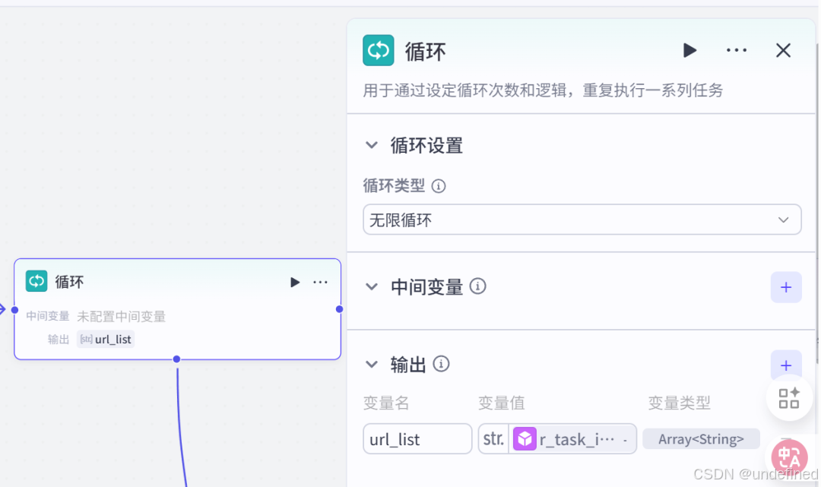821x487 pixels.
Task: Click the purple cube icon in variable value
Action: coord(524,439)
